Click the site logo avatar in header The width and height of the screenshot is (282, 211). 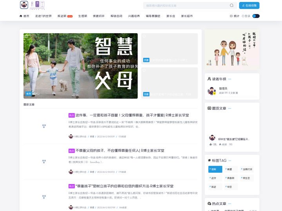24,5
